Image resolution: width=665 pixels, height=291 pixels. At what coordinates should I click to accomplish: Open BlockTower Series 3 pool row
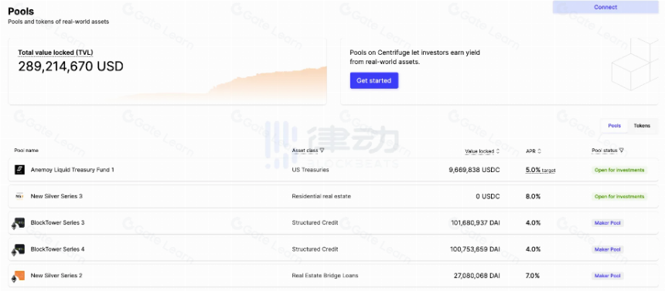tap(333, 223)
